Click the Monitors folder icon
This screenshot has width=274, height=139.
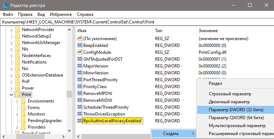point(23,114)
